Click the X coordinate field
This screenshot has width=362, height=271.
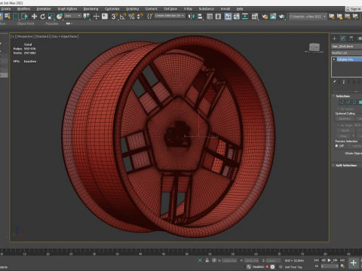(229, 260)
